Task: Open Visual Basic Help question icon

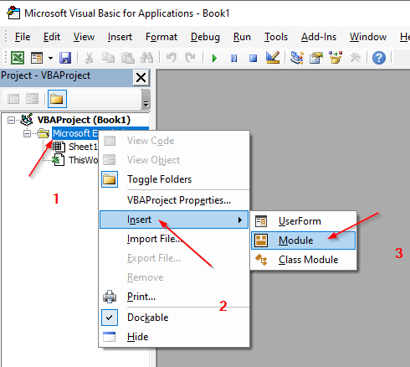Action: (x=379, y=58)
